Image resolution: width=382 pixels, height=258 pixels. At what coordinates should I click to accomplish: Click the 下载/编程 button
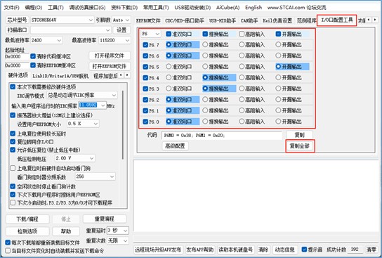pyautogui.click(x=27, y=219)
